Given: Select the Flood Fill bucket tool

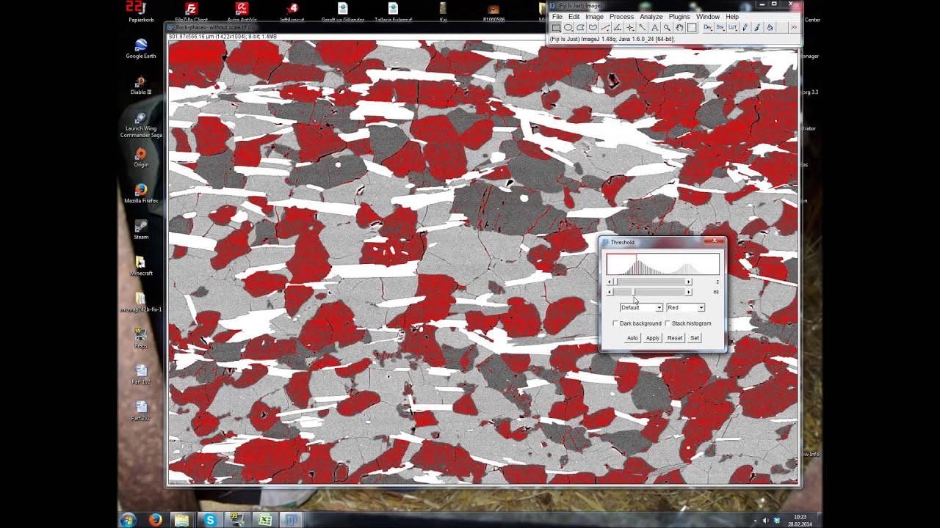Looking at the screenshot, I should [x=770, y=27].
